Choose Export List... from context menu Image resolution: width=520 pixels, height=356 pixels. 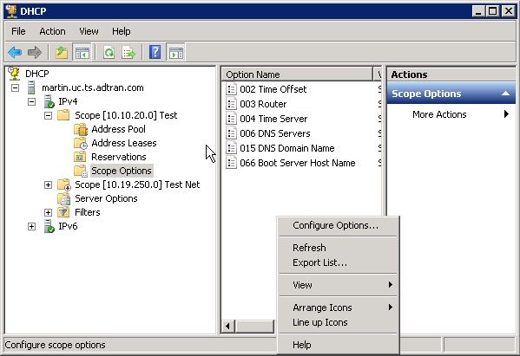click(339, 262)
